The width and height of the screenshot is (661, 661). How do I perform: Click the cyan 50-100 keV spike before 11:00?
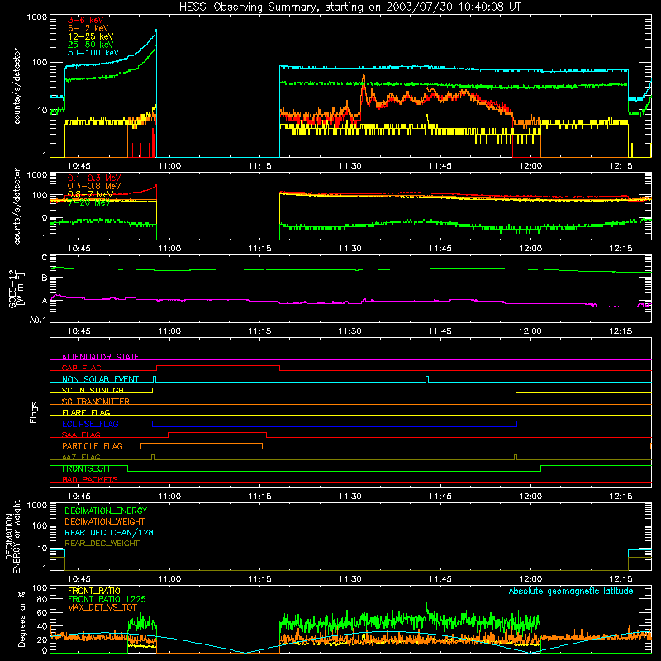[155, 31]
